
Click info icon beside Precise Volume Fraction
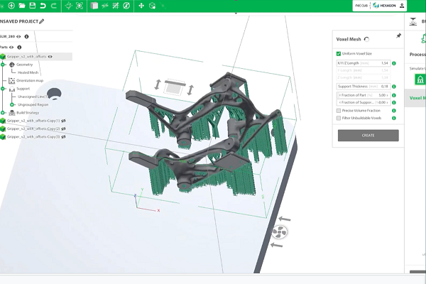point(394,111)
